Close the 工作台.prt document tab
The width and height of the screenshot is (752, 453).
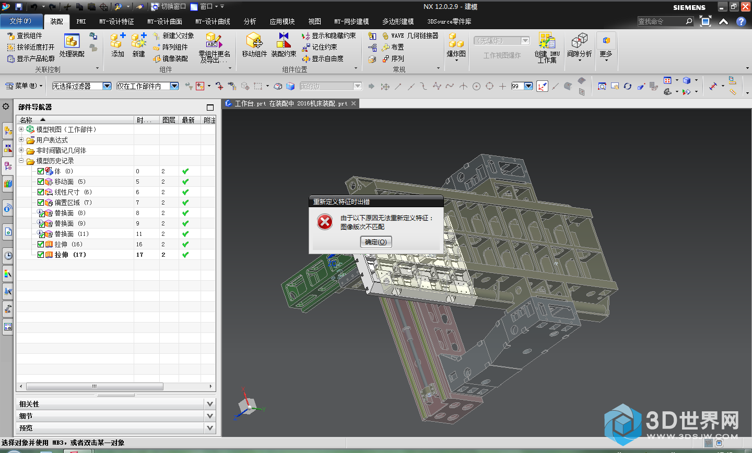[x=354, y=103]
